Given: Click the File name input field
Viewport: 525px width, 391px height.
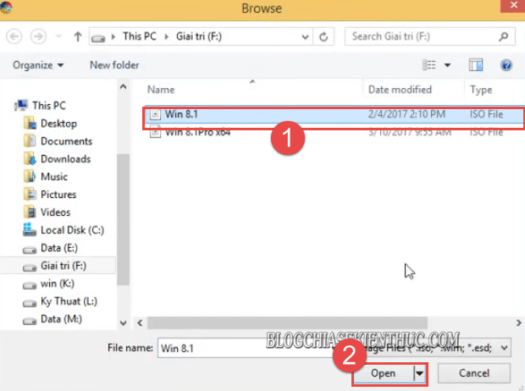Looking at the screenshot, I should coord(248,348).
